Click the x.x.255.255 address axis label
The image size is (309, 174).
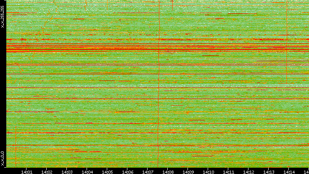tap(3, 17)
